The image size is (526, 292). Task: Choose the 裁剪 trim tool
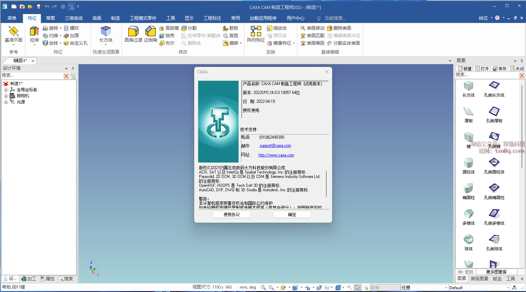point(230,36)
